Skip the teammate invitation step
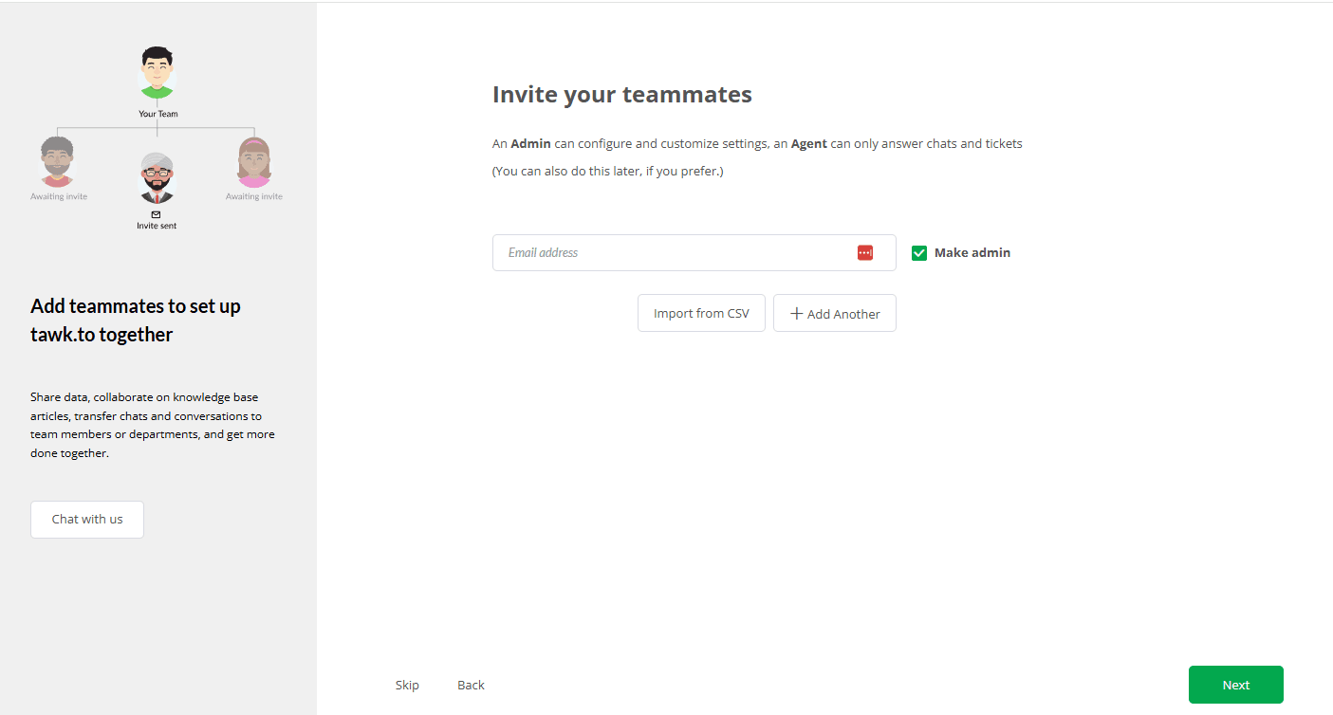1333x715 pixels. 407,685
